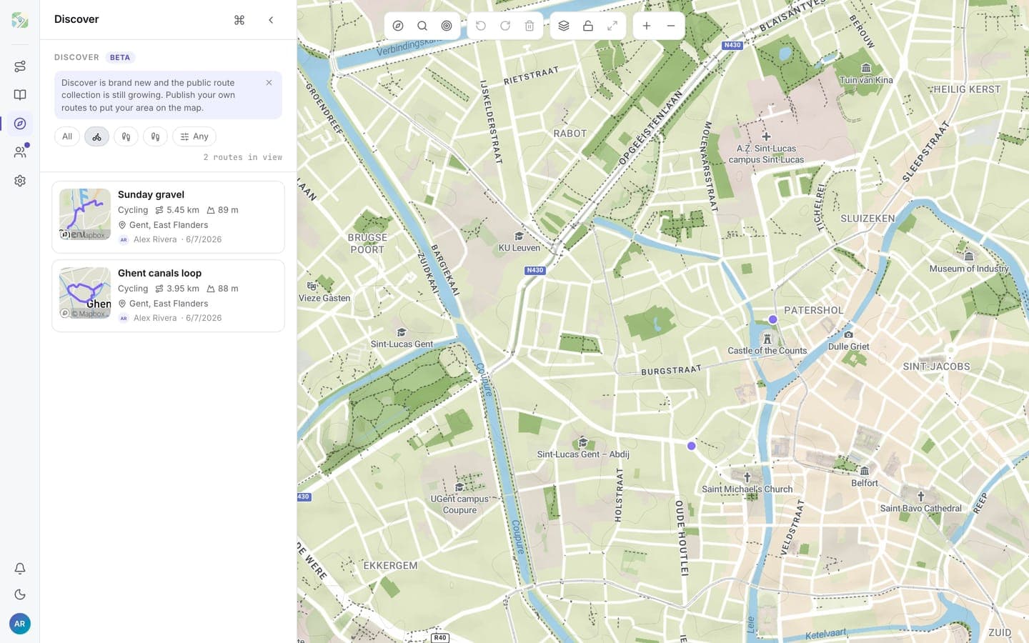Open the AR user avatar menu
The height and width of the screenshot is (643, 1029).
point(20,624)
